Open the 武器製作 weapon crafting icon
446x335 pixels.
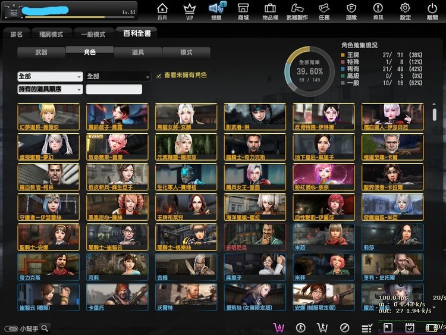297,11
